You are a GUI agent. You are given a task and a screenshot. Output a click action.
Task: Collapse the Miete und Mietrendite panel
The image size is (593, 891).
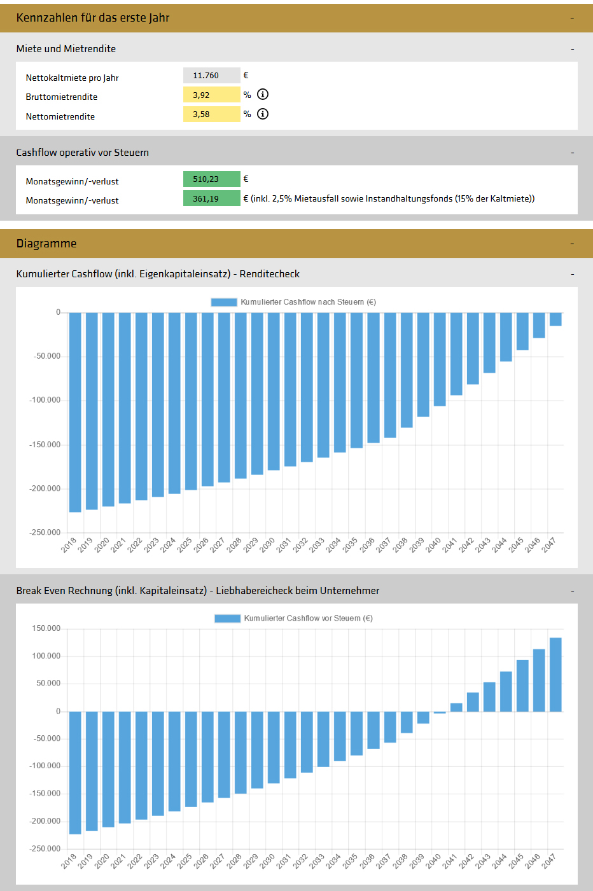[572, 49]
